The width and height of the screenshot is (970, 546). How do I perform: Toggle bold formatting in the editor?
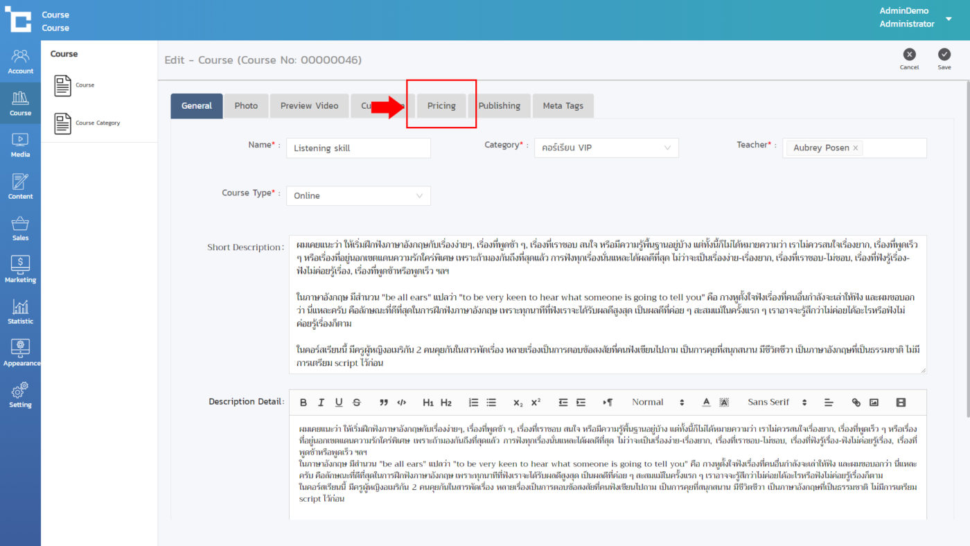(303, 403)
